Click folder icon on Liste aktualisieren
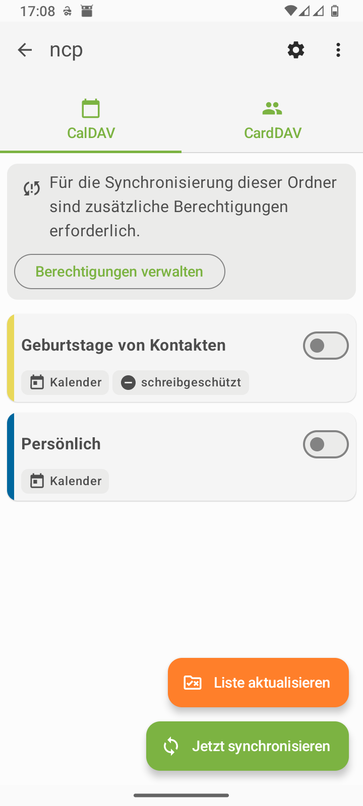 click(x=193, y=683)
